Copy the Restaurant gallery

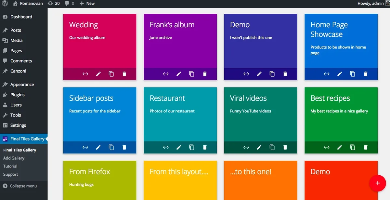click(x=192, y=147)
